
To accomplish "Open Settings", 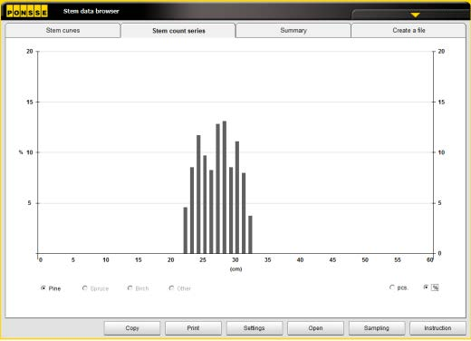I will coord(255,328).
